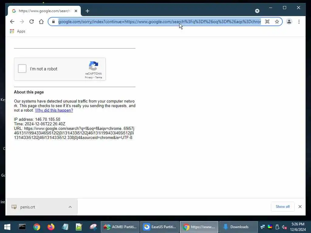The width and height of the screenshot is (311, 233).
Task: Open the green notes taskbar icon
Action: (x=79, y=227)
